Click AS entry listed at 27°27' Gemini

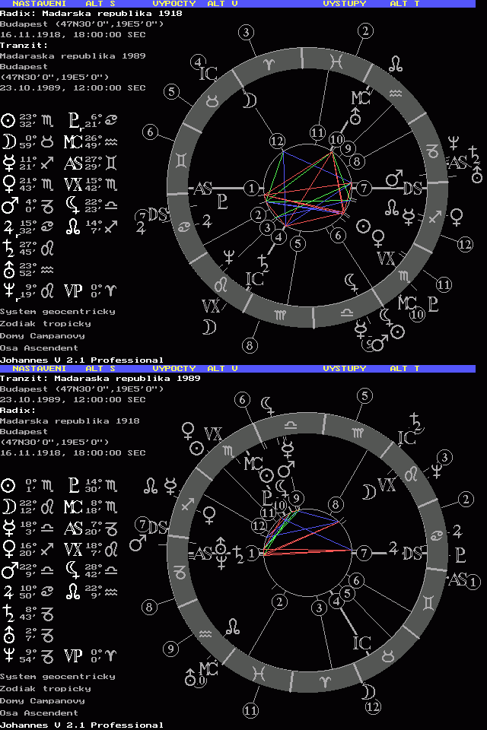click(x=73, y=163)
